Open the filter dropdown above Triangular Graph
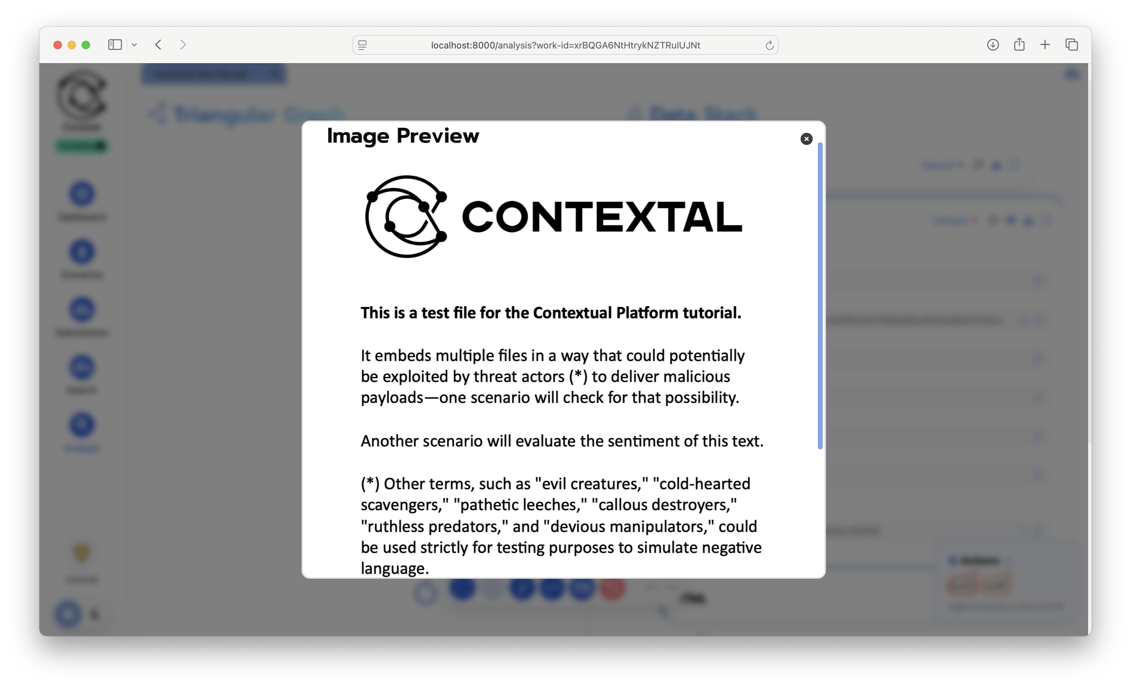 [214, 74]
